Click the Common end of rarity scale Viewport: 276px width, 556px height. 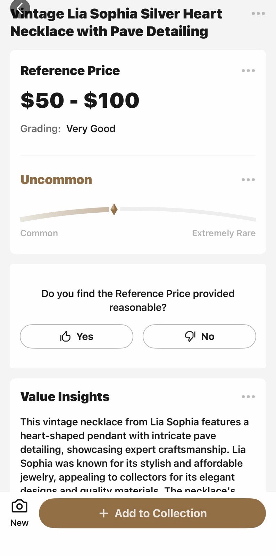coord(39,233)
